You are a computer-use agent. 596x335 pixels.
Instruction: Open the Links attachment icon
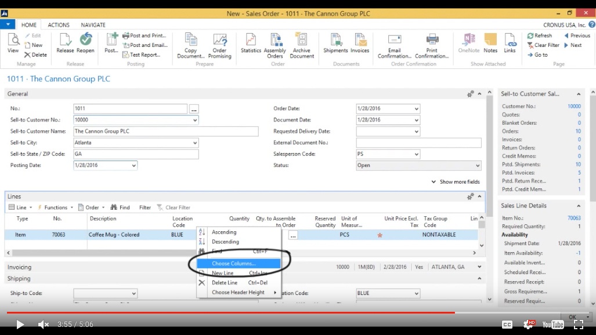point(510,43)
